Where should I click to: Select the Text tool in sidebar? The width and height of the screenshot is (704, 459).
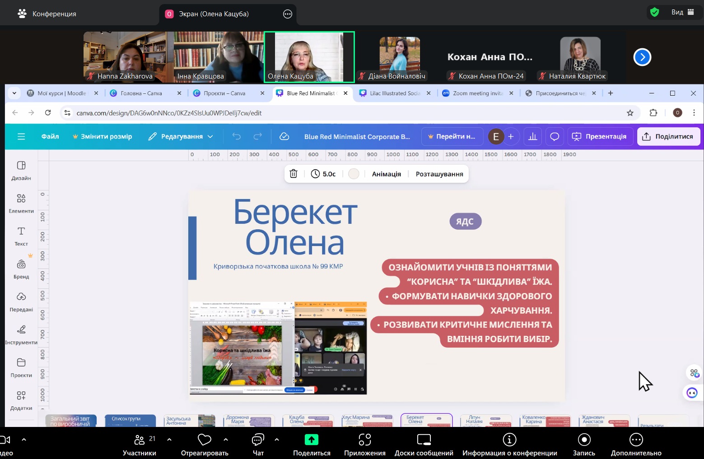21,236
